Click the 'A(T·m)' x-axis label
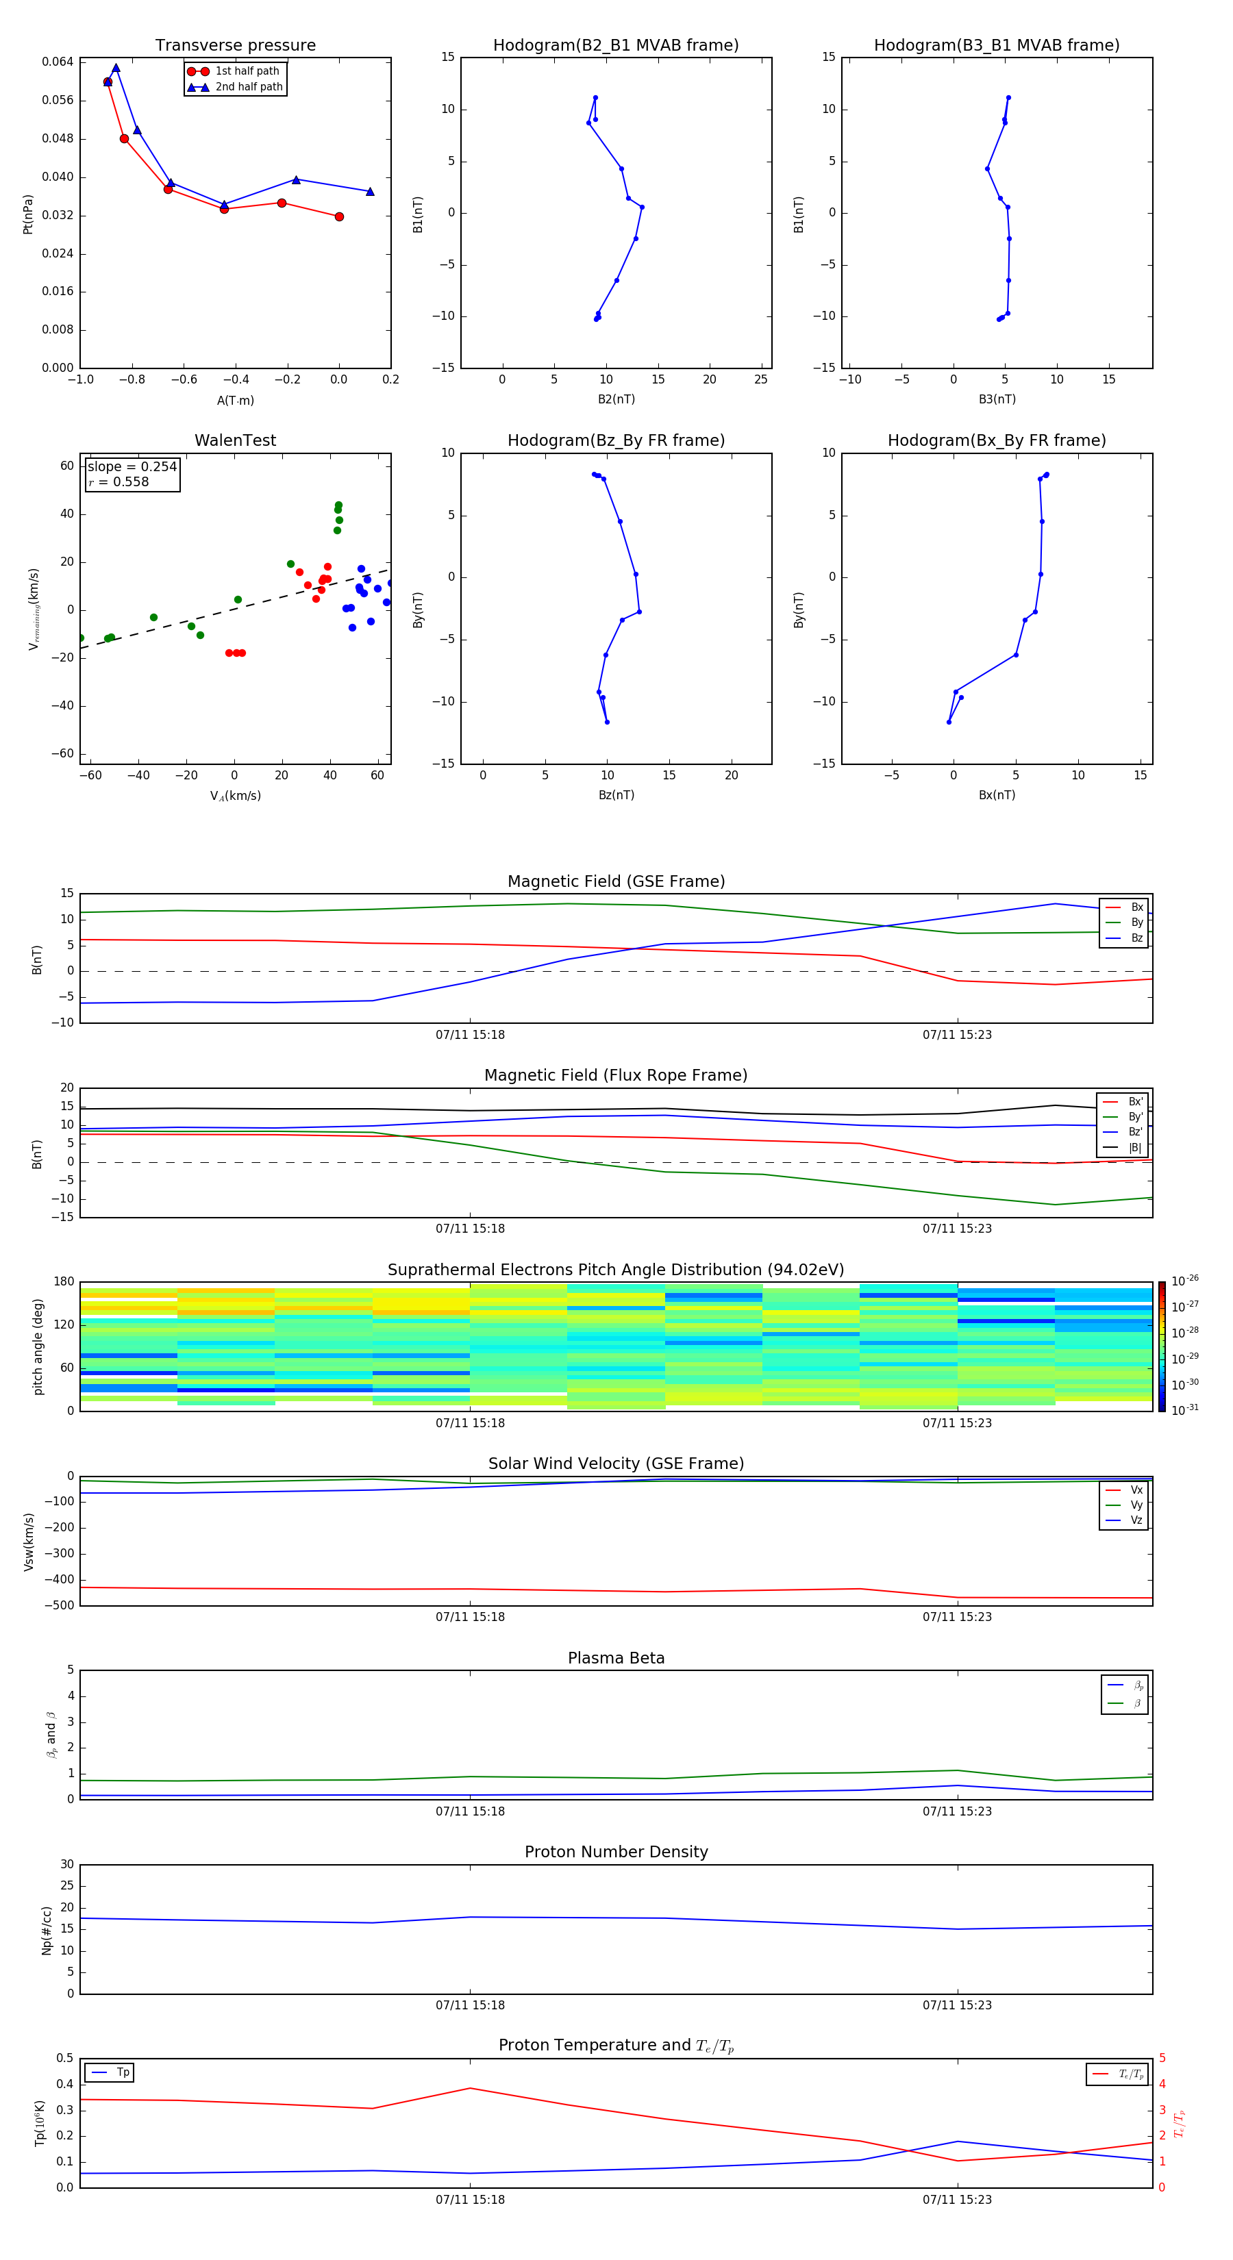The image size is (1233, 2260). tap(235, 400)
